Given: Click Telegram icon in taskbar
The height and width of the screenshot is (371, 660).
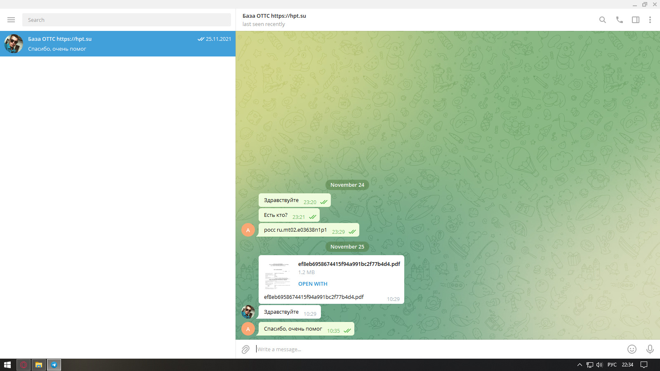Looking at the screenshot, I should (x=54, y=365).
